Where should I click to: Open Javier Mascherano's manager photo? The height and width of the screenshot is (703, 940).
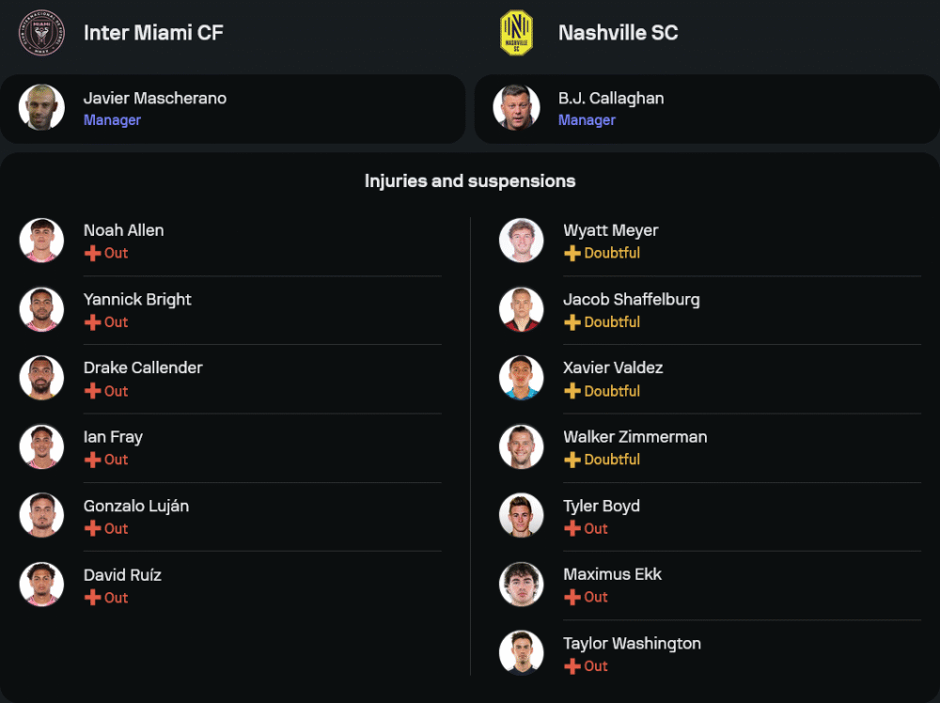41,108
